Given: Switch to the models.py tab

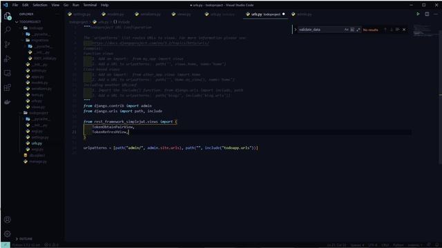Looking at the screenshot, I should point(113,14).
